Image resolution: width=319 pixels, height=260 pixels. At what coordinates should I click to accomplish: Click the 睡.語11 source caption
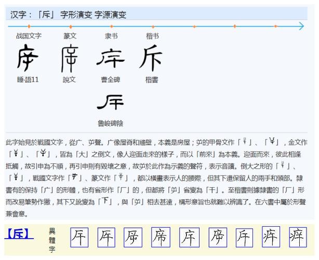click(x=28, y=80)
